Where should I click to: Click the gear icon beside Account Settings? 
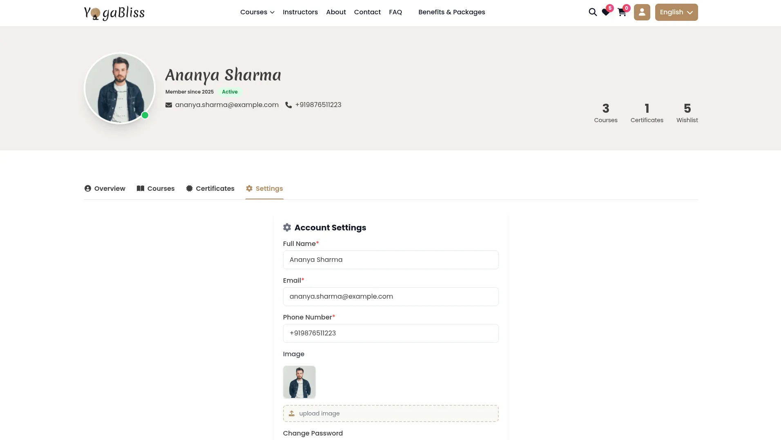point(287,228)
